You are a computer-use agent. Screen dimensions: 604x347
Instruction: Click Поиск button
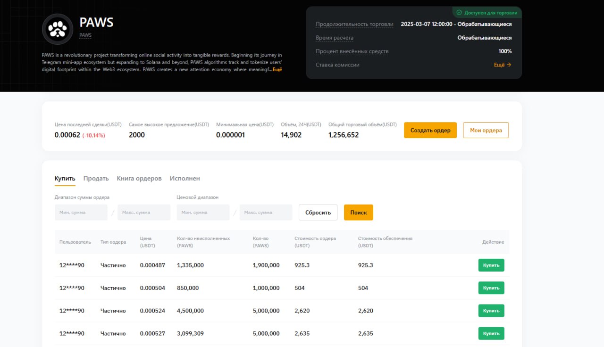(359, 212)
